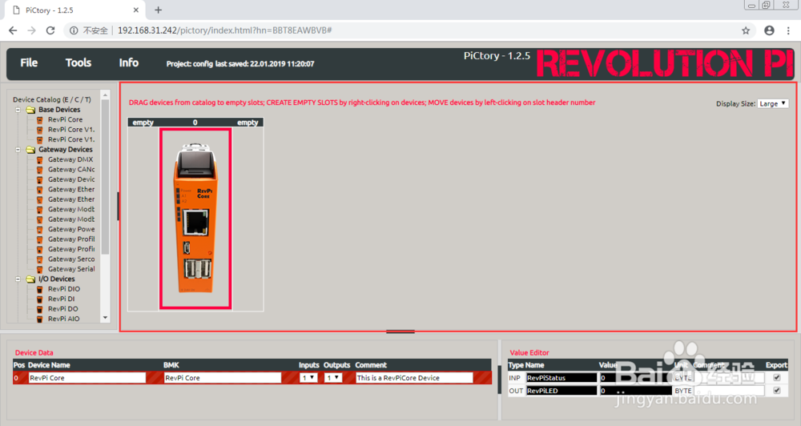The image size is (801, 426).
Task: Click the catalog scrollbar down arrow
Action: [105, 318]
